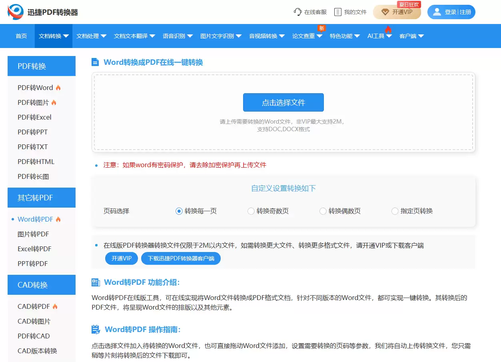Expand the 文档处理 dropdown menu
This screenshot has width=501, height=362.
pyautogui.click(x=91, y=36)
